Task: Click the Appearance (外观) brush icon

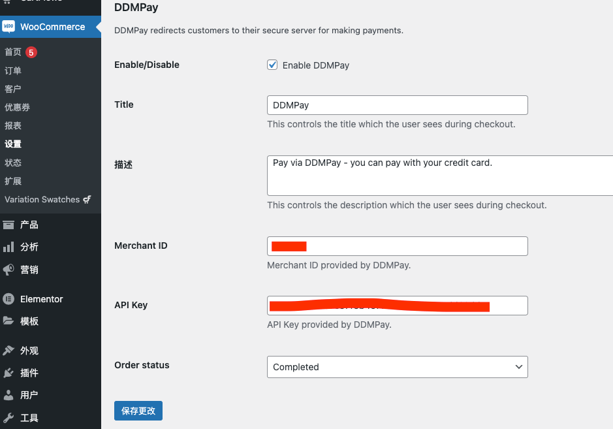Action: click(x=8, y=351)
